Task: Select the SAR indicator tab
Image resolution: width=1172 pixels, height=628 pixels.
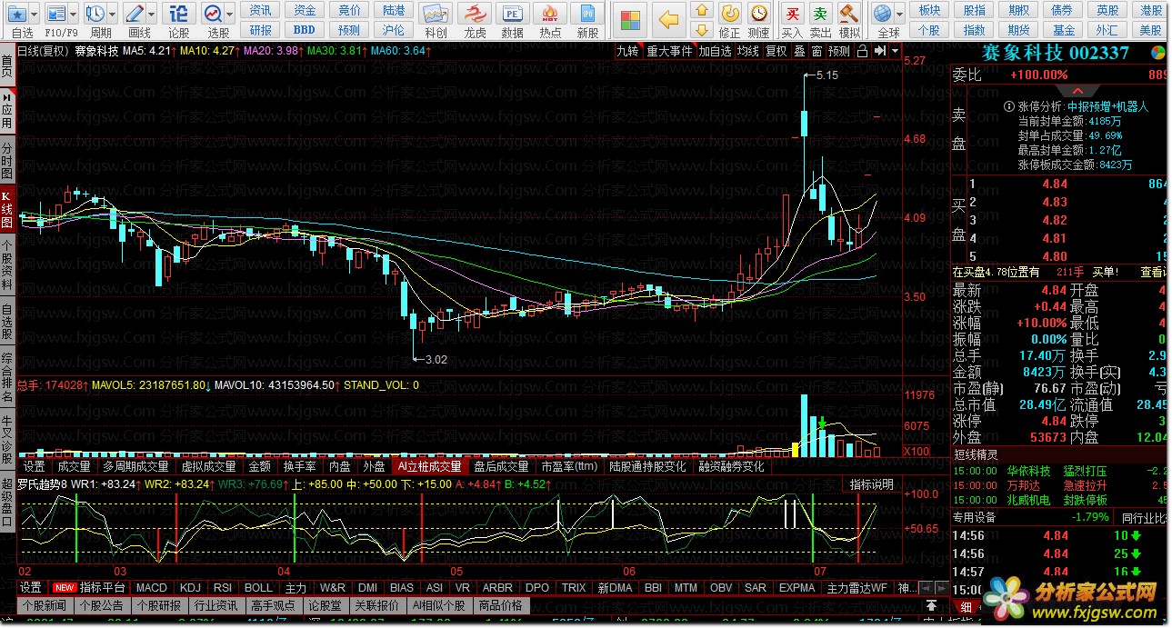Action: click(x=756, y=588)
